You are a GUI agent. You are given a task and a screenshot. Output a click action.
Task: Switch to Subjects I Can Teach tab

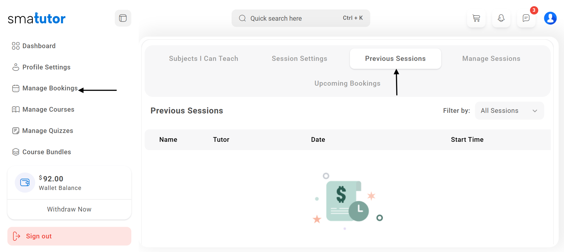(203, 58)
